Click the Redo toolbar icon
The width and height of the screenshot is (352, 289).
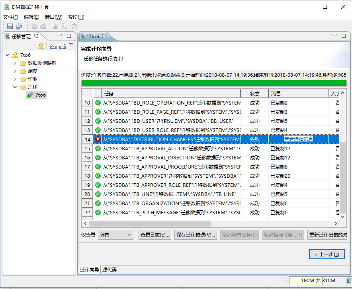tap(43, 27)
